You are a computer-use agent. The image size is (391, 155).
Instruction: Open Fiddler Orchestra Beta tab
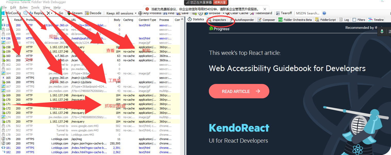(295, 20)
